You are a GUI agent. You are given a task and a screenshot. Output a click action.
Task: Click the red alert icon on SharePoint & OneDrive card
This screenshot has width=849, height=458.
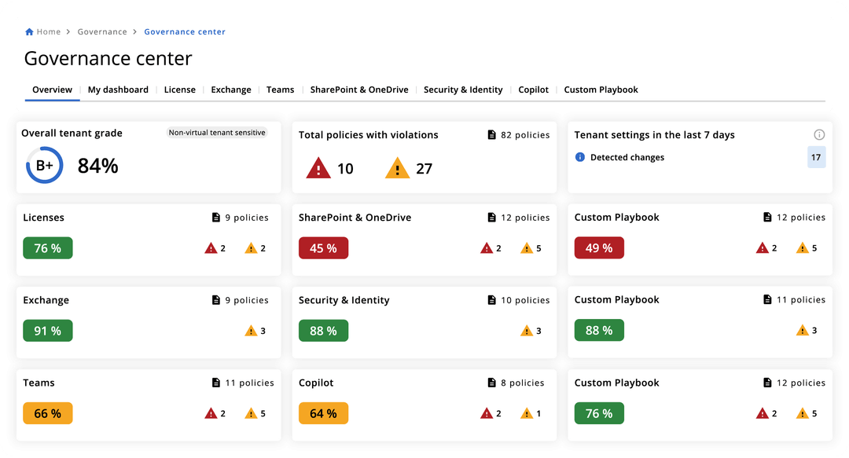[x=487, y=247]
